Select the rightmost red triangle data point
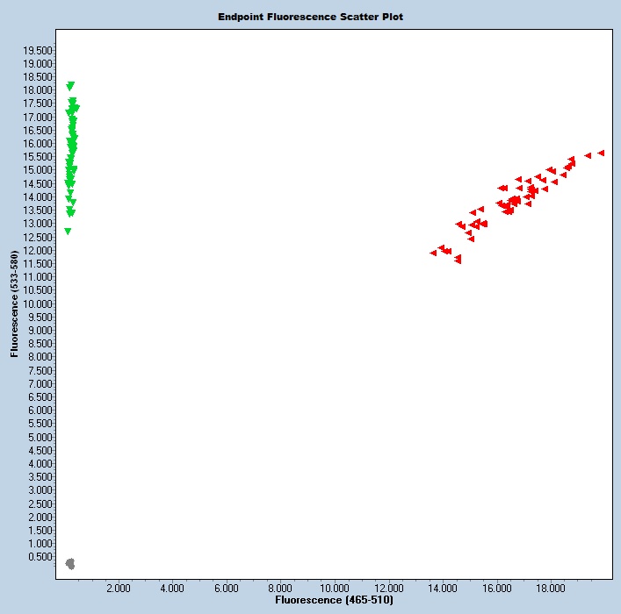The width and height of the screenshot is (621, 614). (x=602, y=153)
